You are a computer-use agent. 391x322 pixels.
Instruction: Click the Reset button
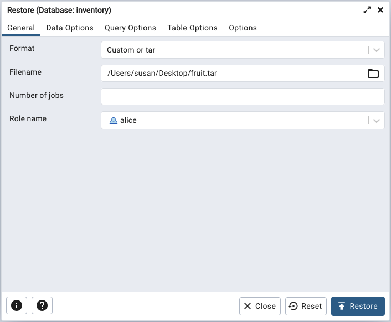pos(306,306)
